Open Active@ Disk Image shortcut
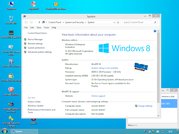The width and height of the screenshot is (179, 134). point(11,63)
